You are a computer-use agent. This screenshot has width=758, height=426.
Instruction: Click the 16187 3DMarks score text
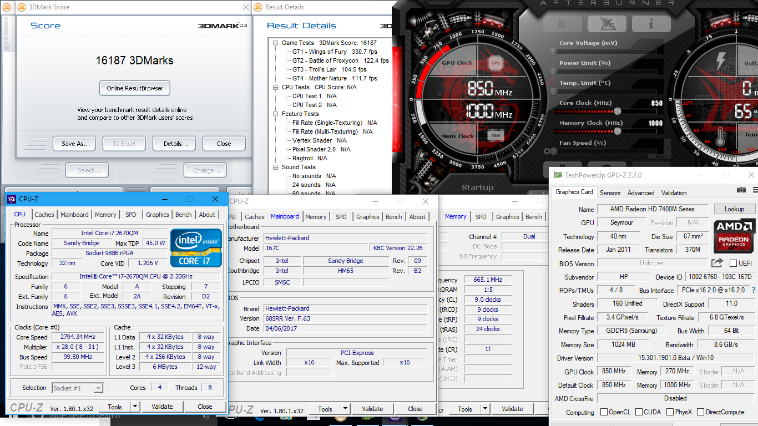[x=134, y=60]
